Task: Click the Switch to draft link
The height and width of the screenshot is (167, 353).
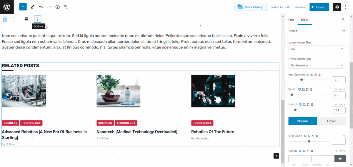Action: 280,7
